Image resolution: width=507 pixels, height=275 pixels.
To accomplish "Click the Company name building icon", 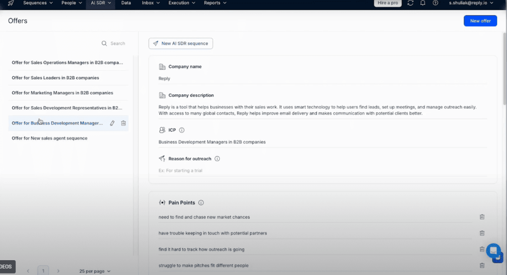I will [162, 67].
